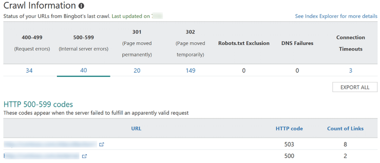The width and height of the screenshot is (380, 163).
Task: Open the second 500 URL in new tab
Action: (85, 156)
